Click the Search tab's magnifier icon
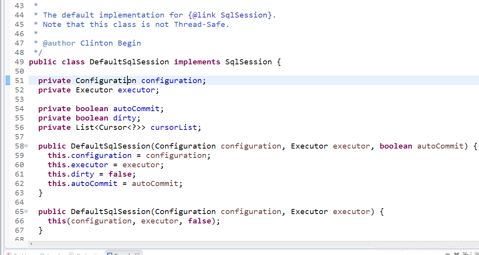The image size is (479, 255). click(x=110, y=253)
